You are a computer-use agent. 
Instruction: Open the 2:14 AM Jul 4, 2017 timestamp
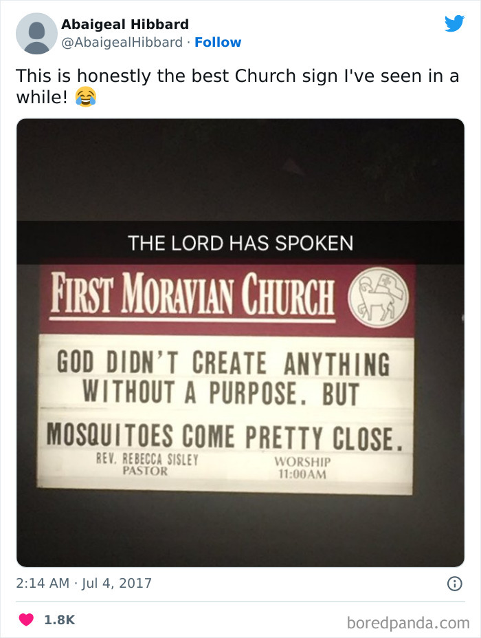pyautogui.click(x=84, y=583)
